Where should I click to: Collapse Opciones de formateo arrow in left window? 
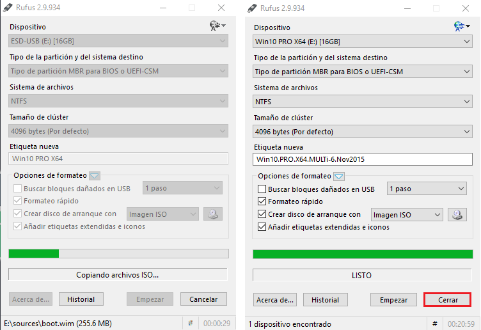[x=95, y=176]
